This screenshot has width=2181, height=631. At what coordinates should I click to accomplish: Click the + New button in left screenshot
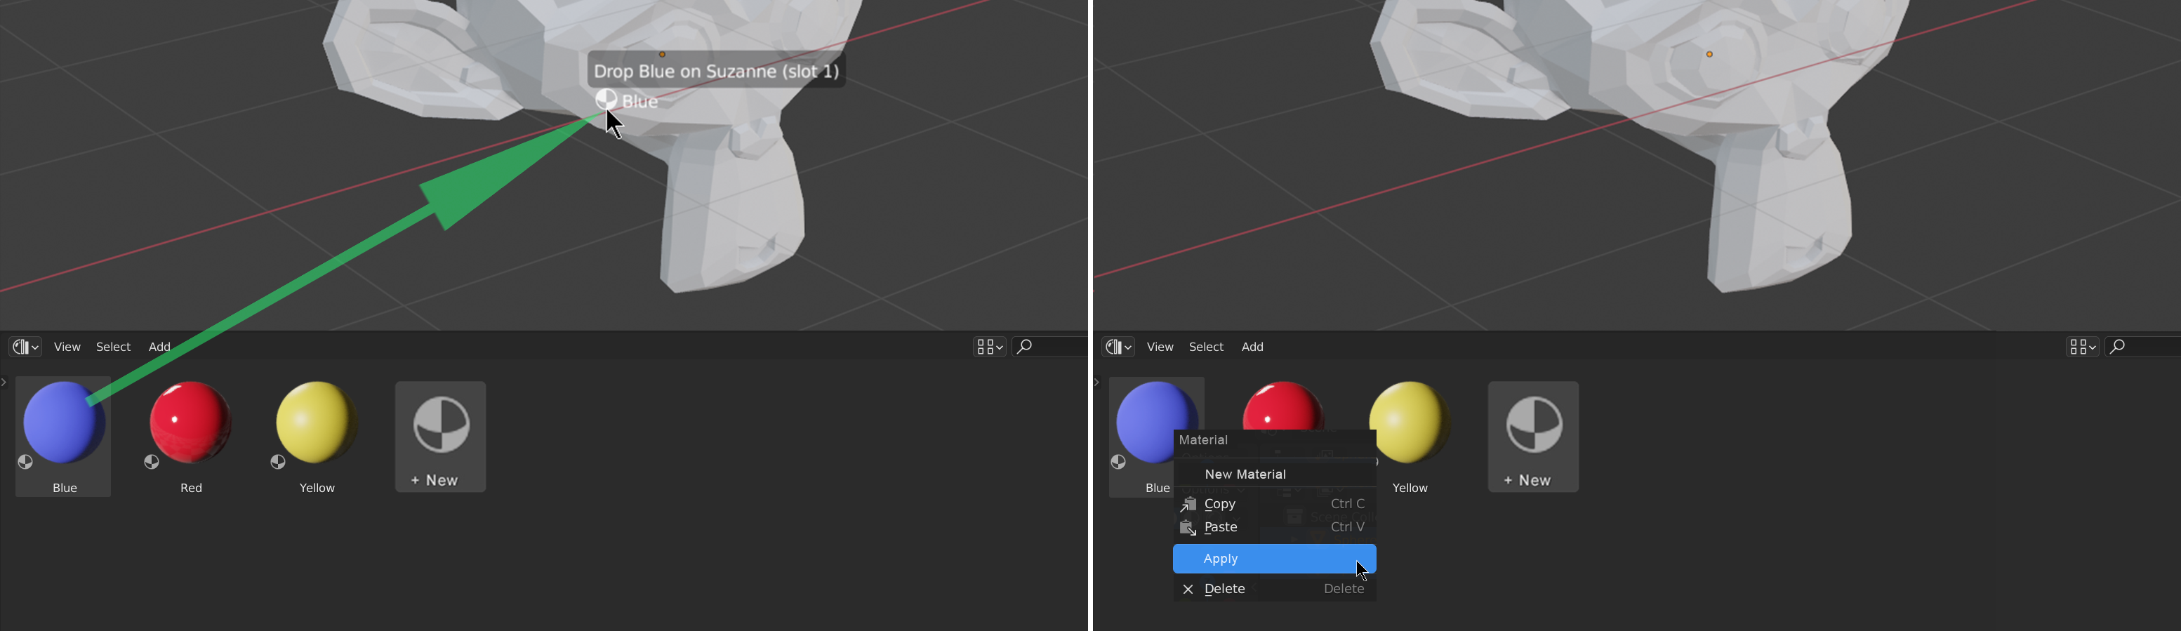440,437
